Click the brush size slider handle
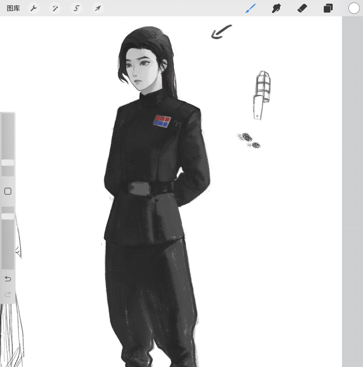The image size is (363, 367). click(x=8, y=163)
